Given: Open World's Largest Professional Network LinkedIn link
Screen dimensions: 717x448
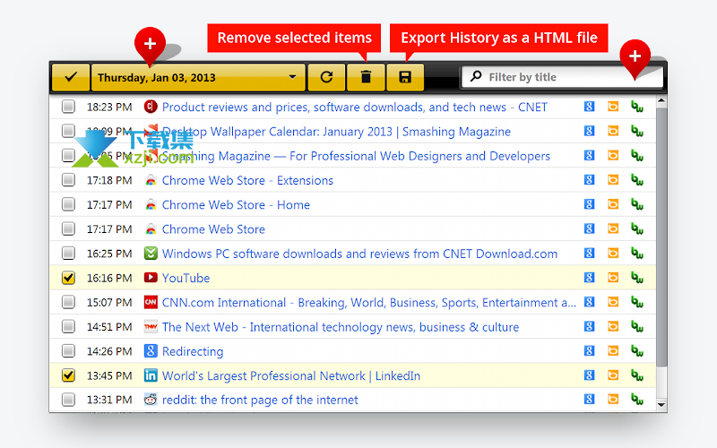Looking at the screenshot, I should pyautogui.click(x=290, y=375).
